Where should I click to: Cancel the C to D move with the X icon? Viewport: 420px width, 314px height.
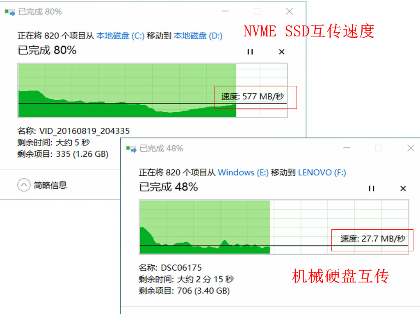point(281,52)
